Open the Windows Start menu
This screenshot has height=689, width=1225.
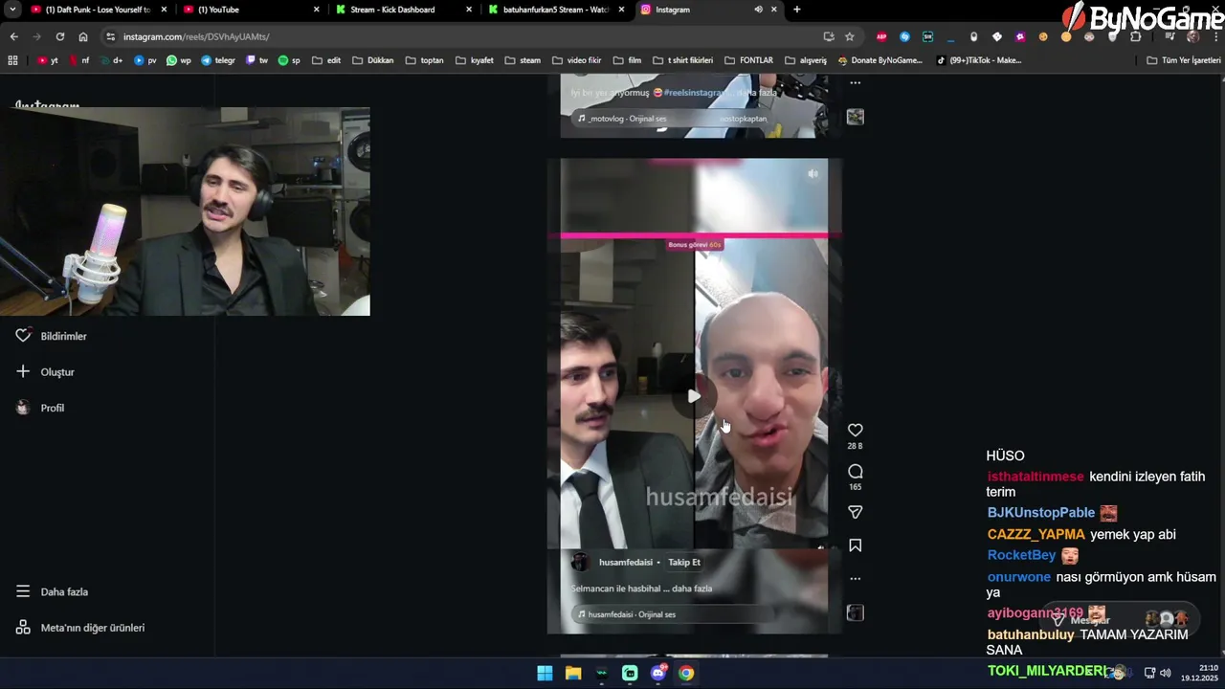545,673
